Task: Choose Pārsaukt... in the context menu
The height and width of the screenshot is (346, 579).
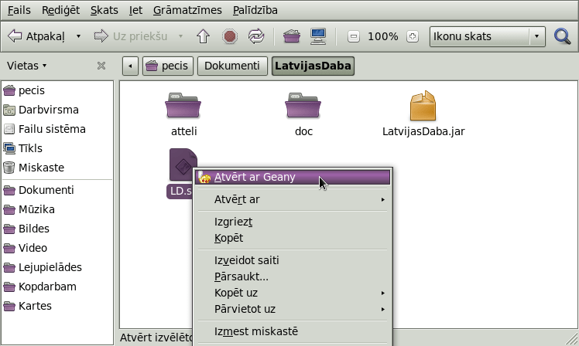Action: pos(293,276)
